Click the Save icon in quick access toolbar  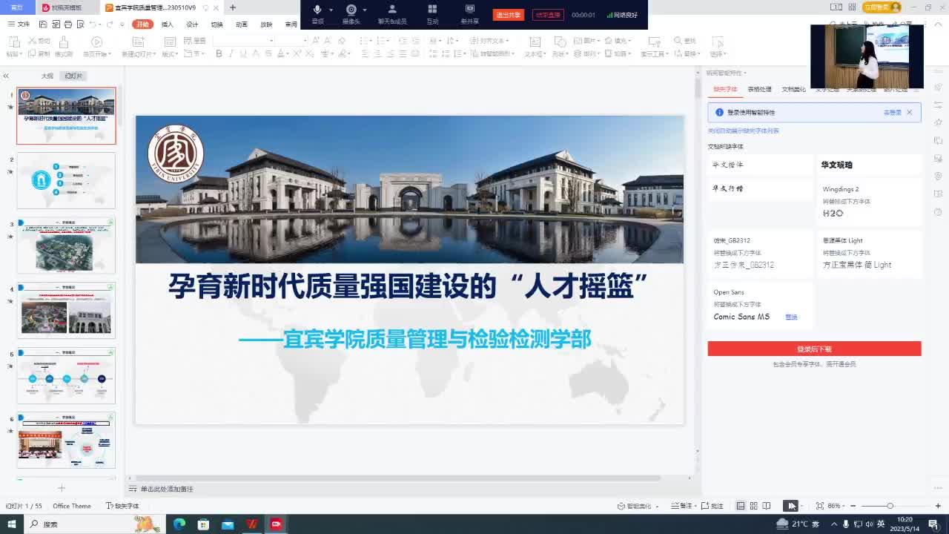pyautogui.click(x=44, y=24)
